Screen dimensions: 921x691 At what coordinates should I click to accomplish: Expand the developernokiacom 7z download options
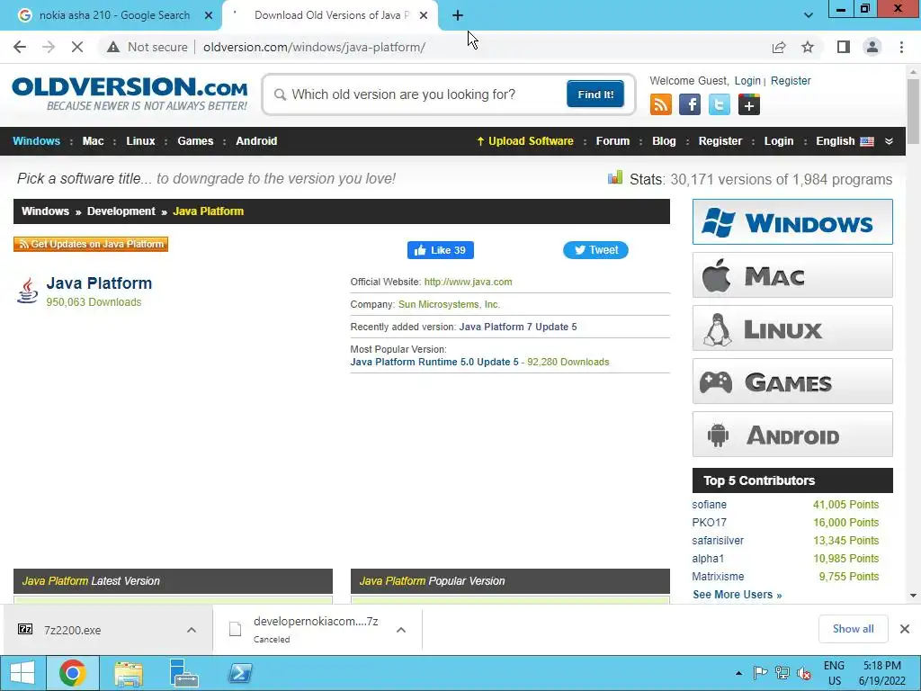coord(401,630)
